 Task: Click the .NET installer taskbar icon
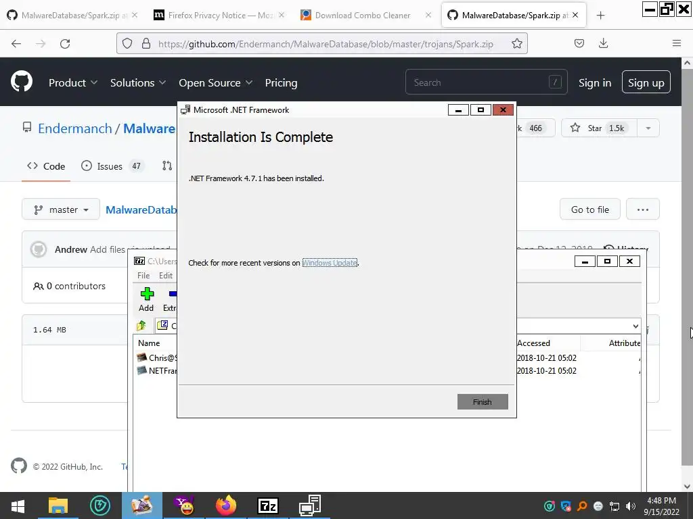click(x=309, y=505)
